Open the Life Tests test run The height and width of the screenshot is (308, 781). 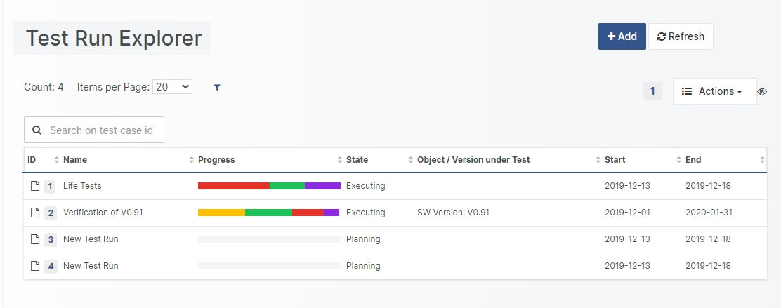[x=82, y=186]
